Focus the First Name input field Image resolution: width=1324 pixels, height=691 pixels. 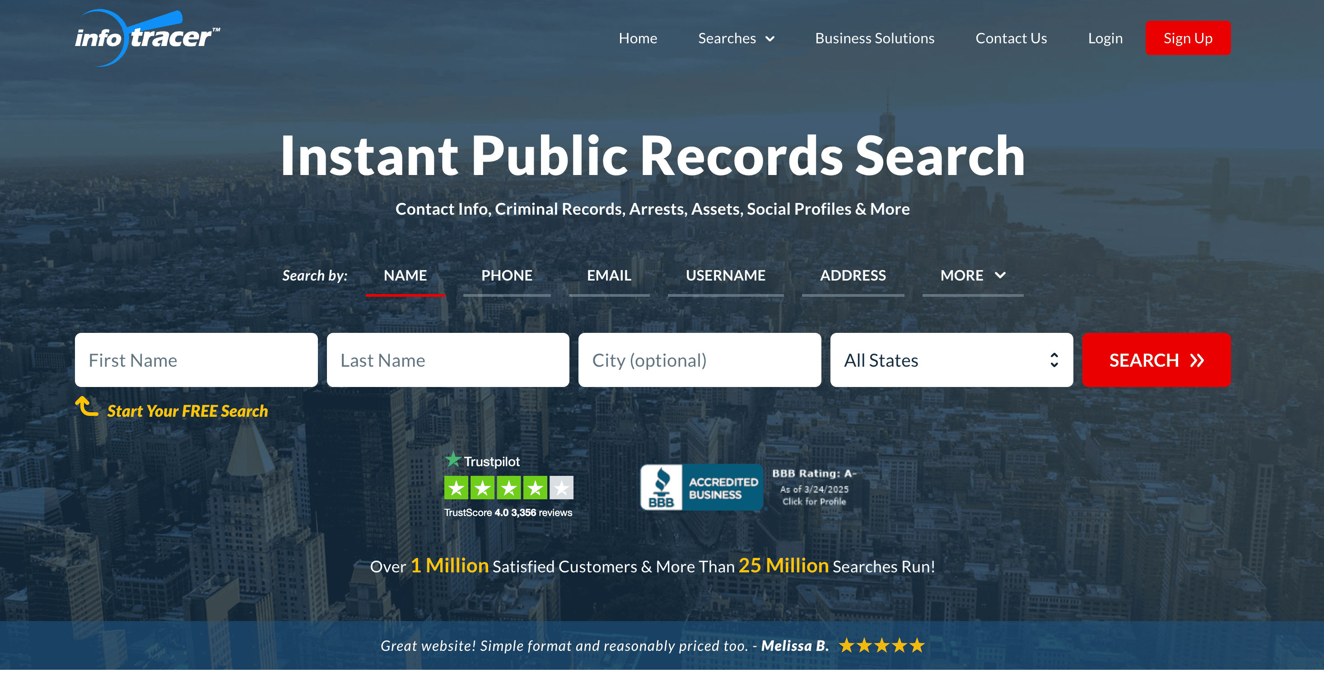[196, 360]
